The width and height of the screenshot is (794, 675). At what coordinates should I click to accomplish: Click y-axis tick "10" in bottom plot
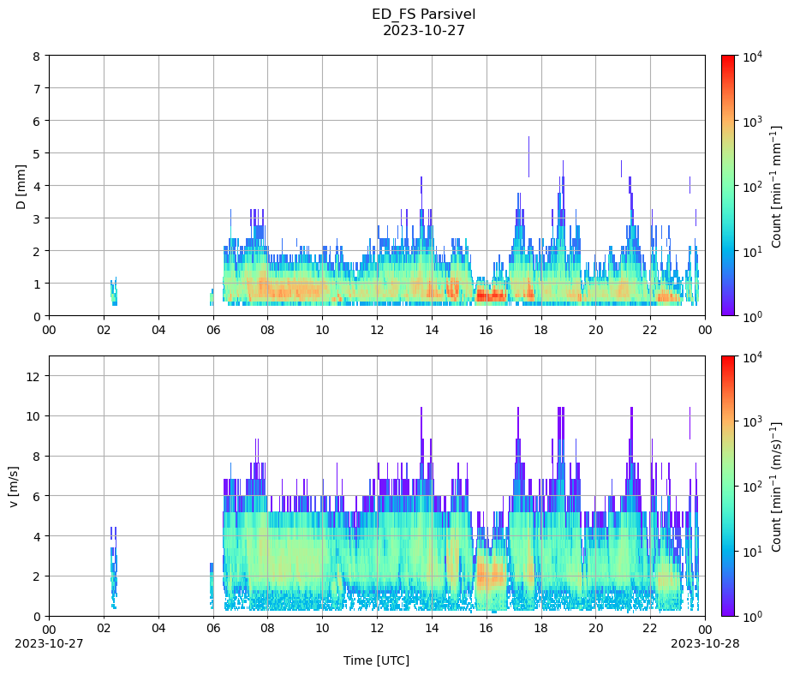click(33, 416)
